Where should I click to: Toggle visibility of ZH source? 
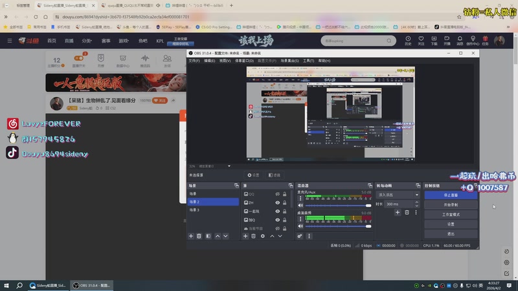click(x=278, y=202)
